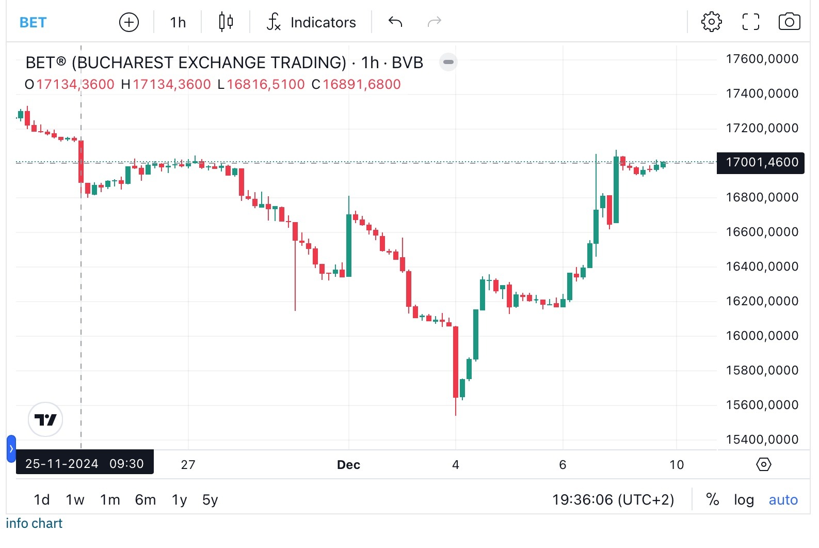The image size is (819, 548).
Task: Expand the blue side panel arrow
Action: click(x=11, y=448)
